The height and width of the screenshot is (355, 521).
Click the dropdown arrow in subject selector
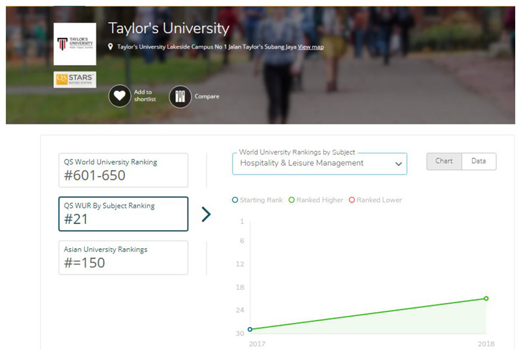click(399, 164)
